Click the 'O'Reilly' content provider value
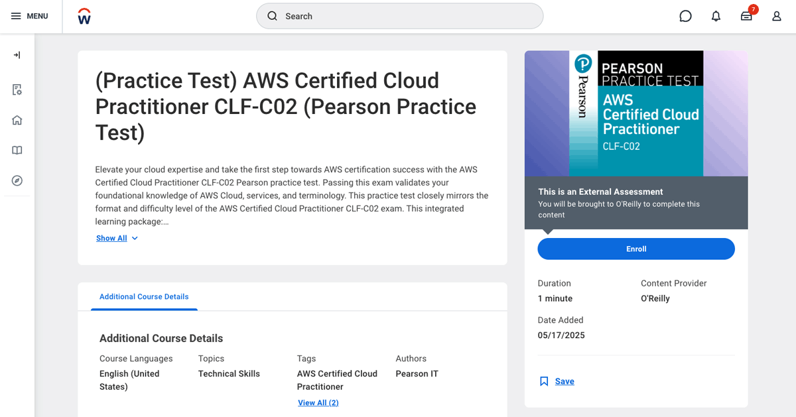 [x=655, y=298]
